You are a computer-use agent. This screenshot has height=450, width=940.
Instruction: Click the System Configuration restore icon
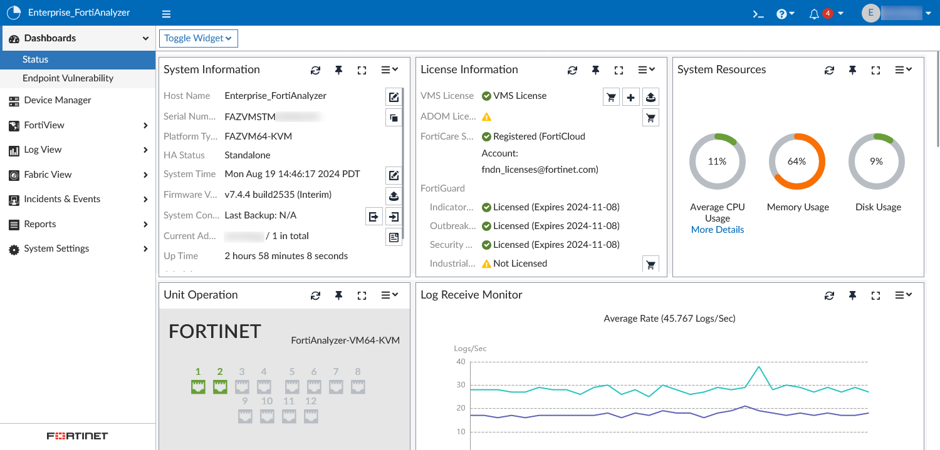click(x=394, y=217)
